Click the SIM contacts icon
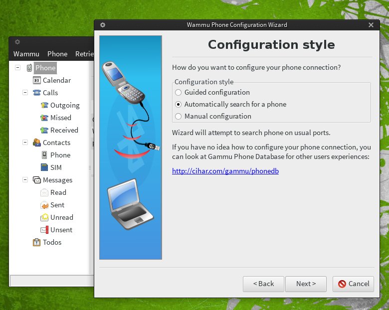 click(x=44, y=167)
